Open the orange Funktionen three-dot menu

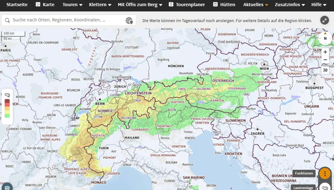point(325,173)
